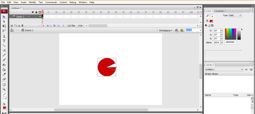Click the rainbow color spectrum picker
Image resolution: width=255 pixels, height=114 pixels.
(231, 34)
